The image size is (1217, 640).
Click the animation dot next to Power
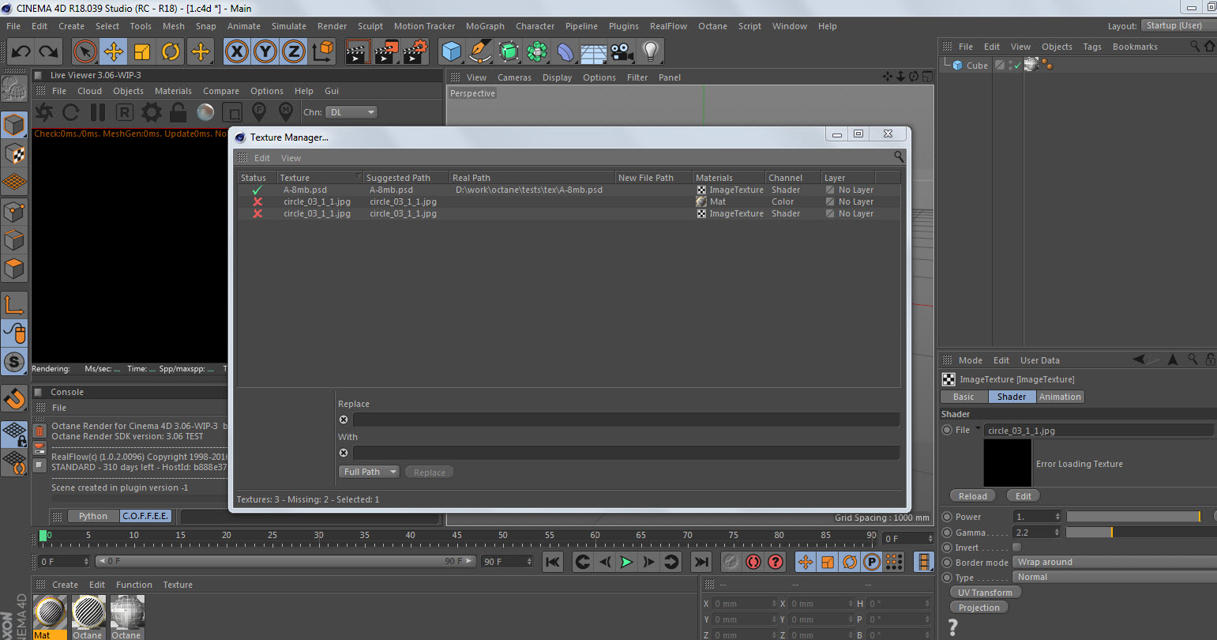[947, 517]
